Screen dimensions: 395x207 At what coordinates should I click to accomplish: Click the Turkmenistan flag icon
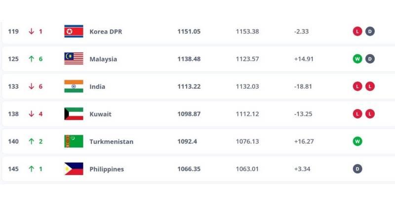pos(74,141)
